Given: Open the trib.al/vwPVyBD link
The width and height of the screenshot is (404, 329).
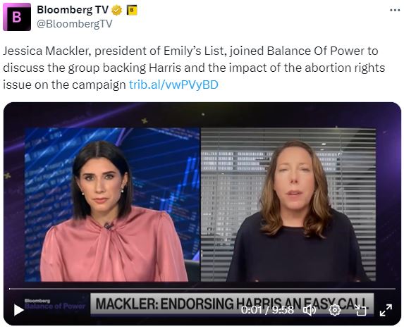Looking at the screenshot, I should (173, 85).
